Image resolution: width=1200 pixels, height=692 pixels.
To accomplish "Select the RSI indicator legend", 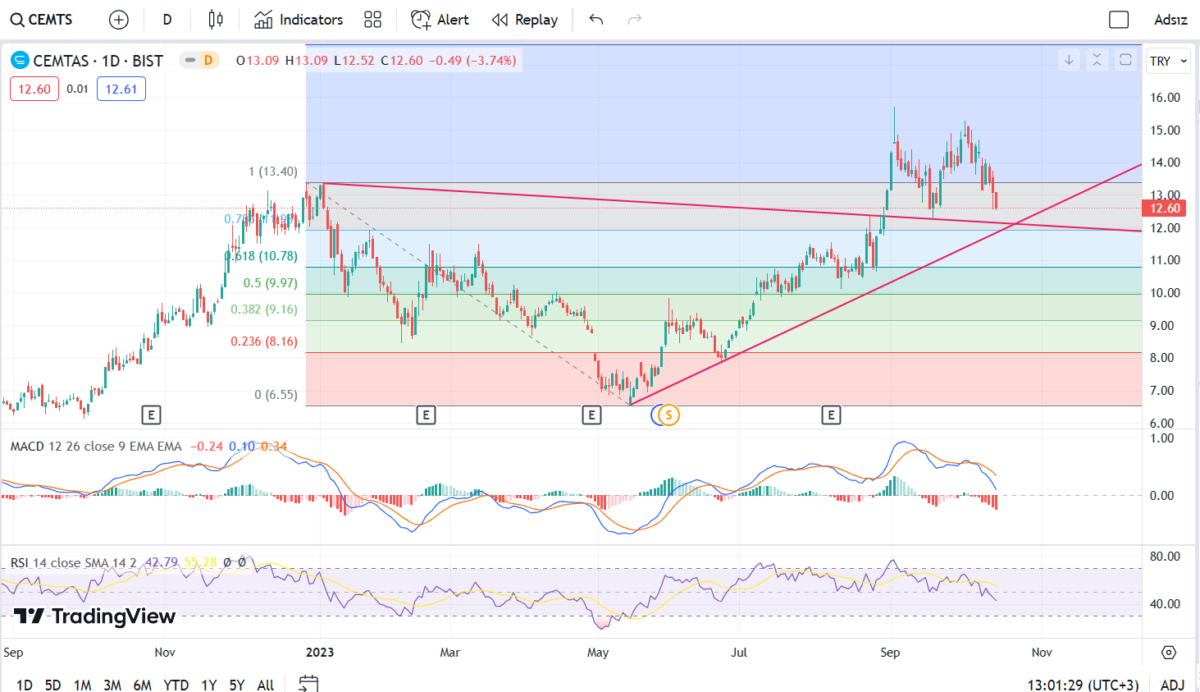I will tap(74, 563).
